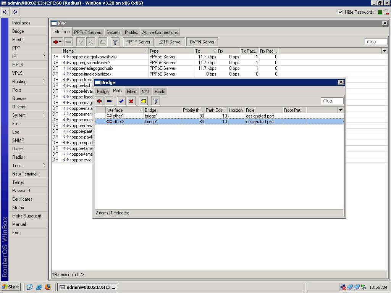This screenshot has height=293, width=391.
Task: Toggle the Hide Passwords checkbox
Action: coord(340,12)
